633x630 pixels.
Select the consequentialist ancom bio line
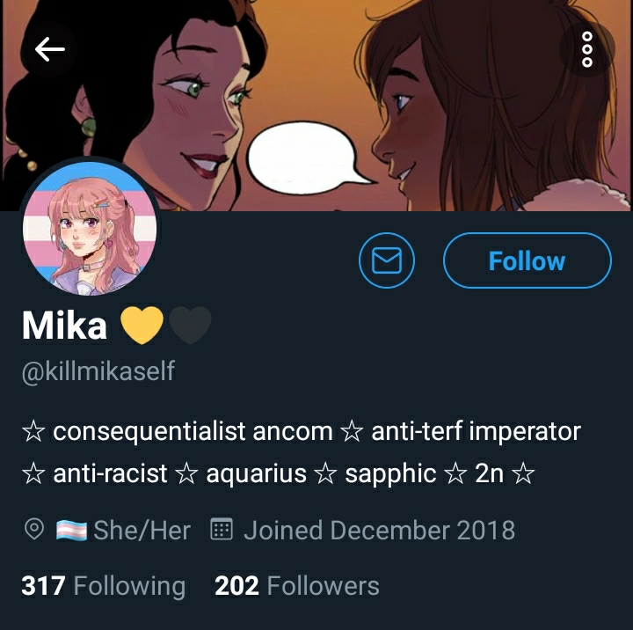(x=302, y=431)
